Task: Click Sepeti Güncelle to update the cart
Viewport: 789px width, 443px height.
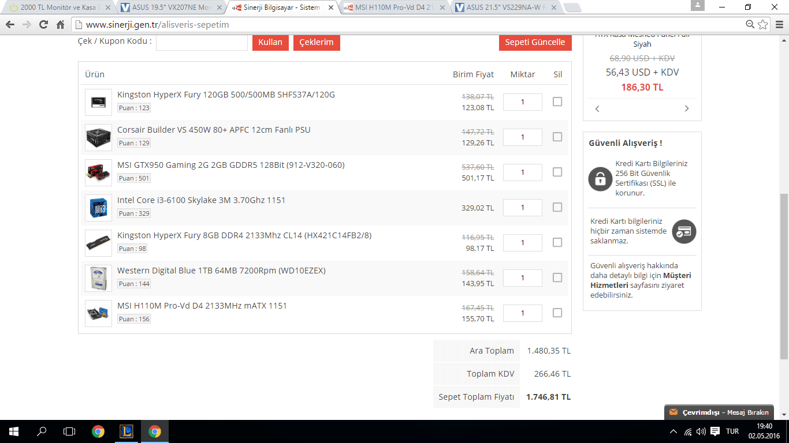Action: [535, 42]
